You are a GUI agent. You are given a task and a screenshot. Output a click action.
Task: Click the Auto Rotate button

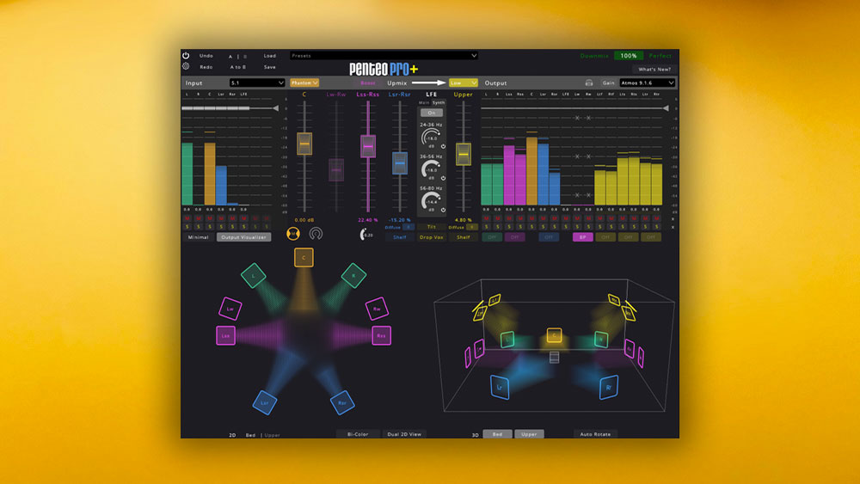tap(595, 433)
